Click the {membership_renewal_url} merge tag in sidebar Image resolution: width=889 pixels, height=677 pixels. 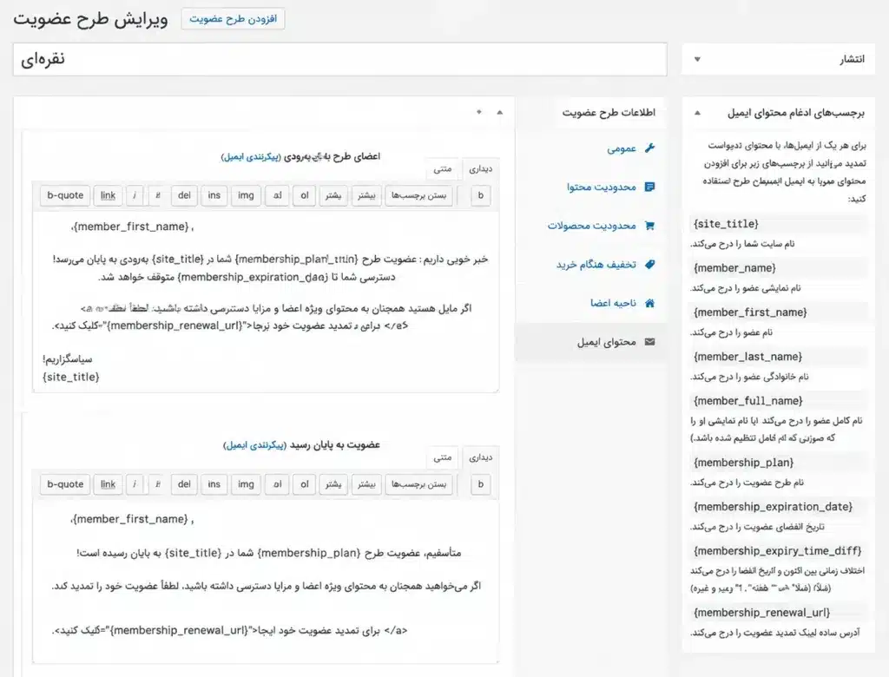coord(761,613)
